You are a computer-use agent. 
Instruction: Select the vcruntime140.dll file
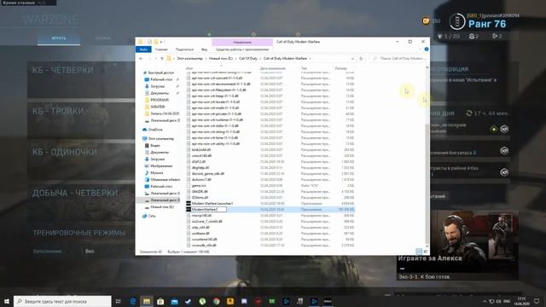[204, 239]
